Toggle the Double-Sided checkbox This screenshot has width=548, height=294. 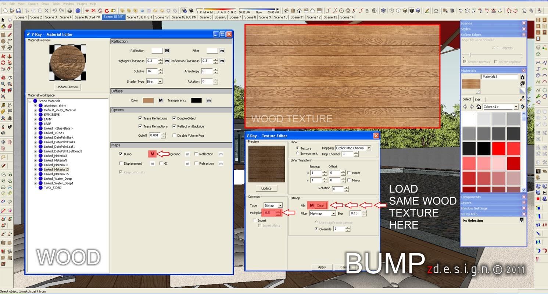(174, 118)
